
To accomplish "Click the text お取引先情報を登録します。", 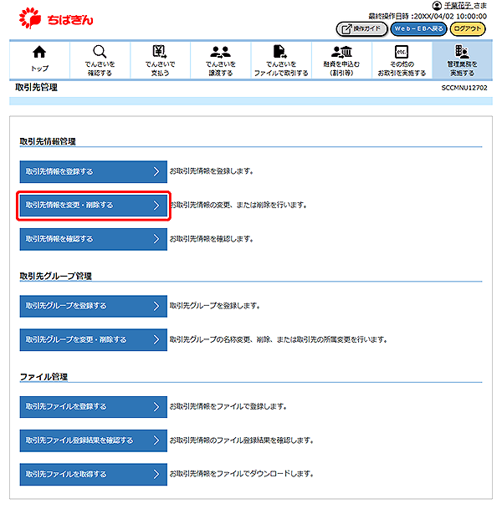I will 212,171.
